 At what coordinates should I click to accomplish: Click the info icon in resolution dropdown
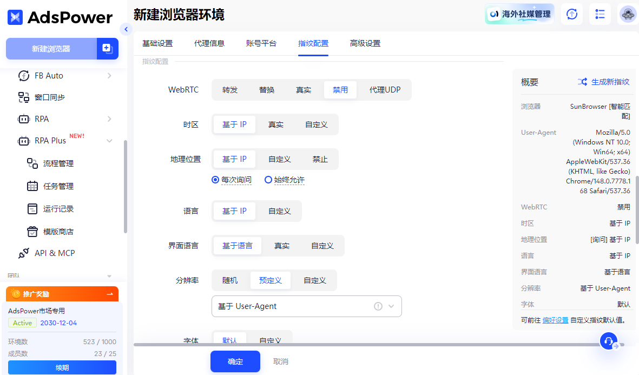pyautogui.click(x=378, y=306)
